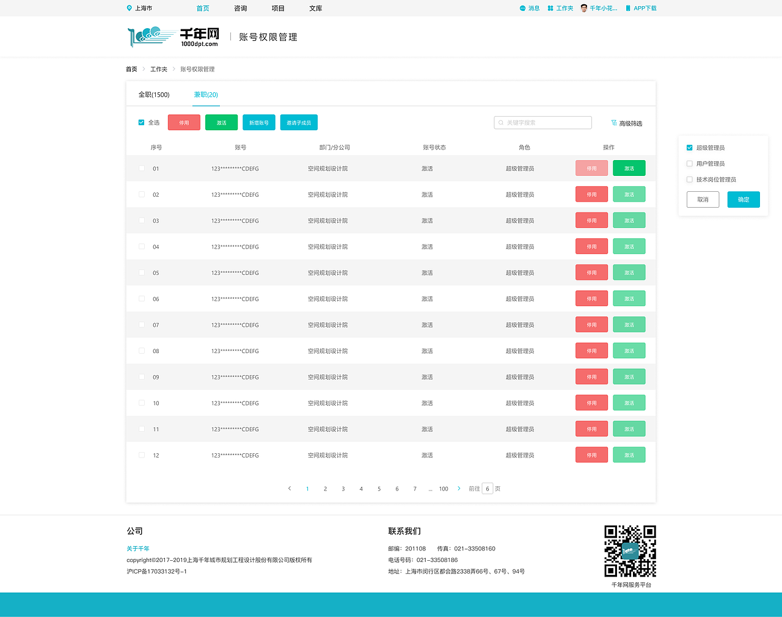Screen dimensions: 782x617
Task: Click the 关于千年 footer link
Action: 138,549
